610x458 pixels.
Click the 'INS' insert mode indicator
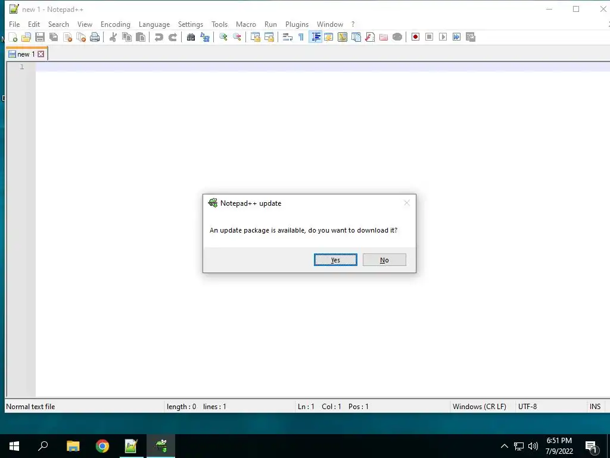point(595,407)
